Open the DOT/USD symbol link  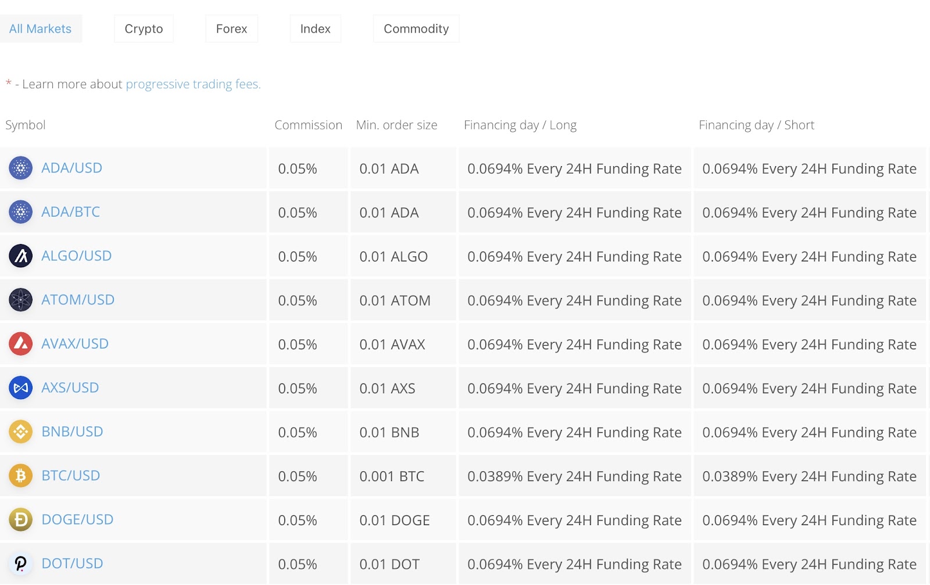point(72,564)
